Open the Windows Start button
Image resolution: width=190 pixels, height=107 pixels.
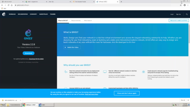pos(3,105)
